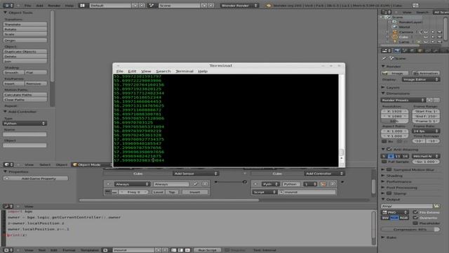This screenshot has width=449, height=253.
Task: Click Add Game Property button
Action: (36, 179)
